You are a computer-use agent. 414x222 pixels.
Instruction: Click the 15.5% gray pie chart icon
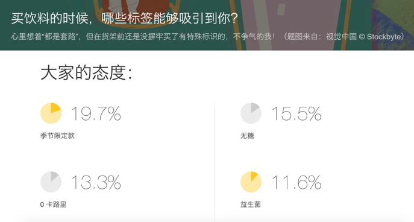pyautogui.click(x=251, y=113)
